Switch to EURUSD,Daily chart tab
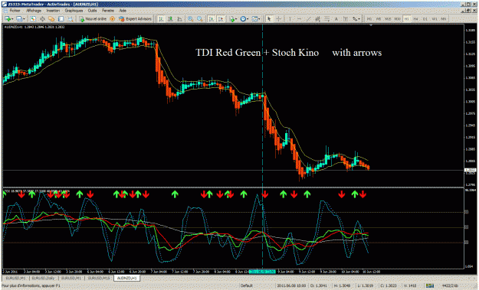Screen dimensions: 479x290 tap(44, 279)
